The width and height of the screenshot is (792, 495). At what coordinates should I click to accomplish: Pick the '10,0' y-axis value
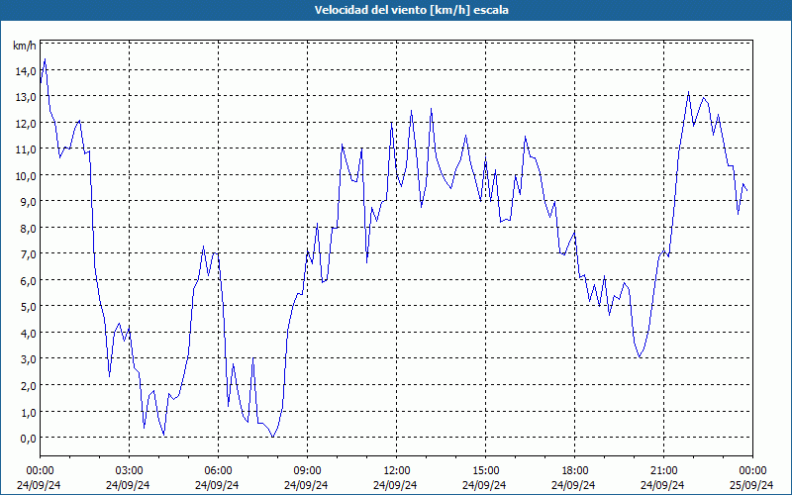[26, 176]
